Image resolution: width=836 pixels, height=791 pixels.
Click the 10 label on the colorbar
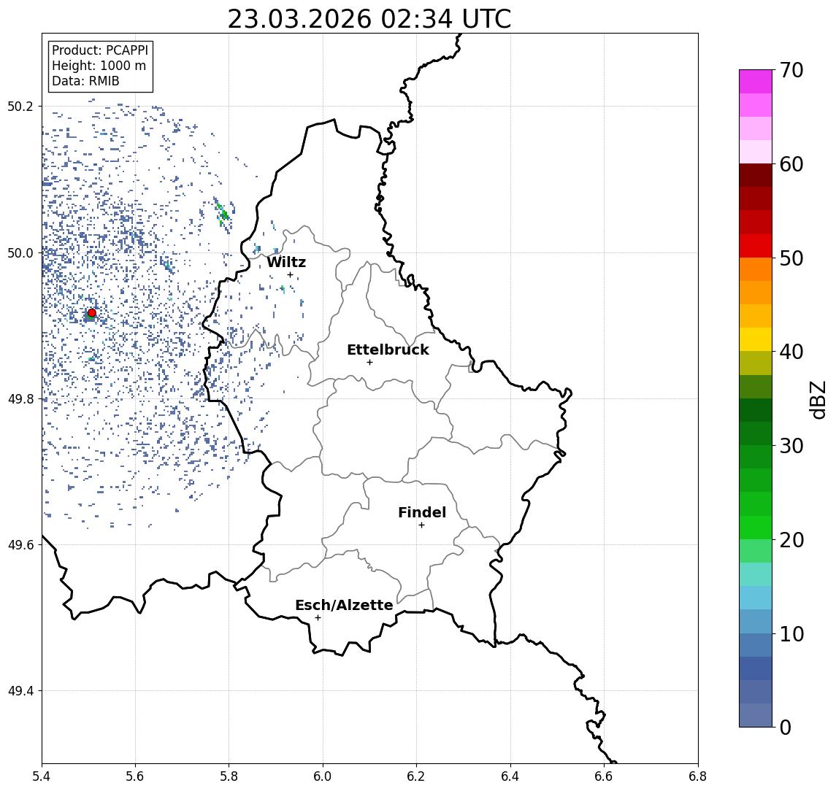[x=791, y=633]
